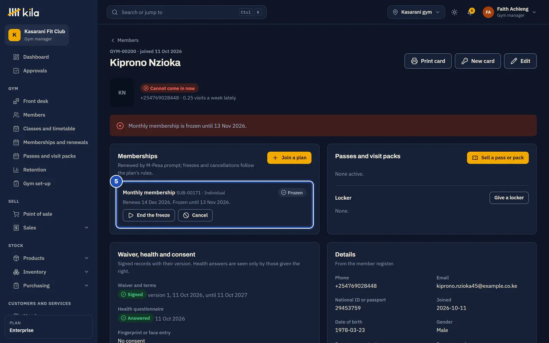This screenshot has width=549, height=343.
Task: Click the Give a locker button
Action: coord(509,198)
